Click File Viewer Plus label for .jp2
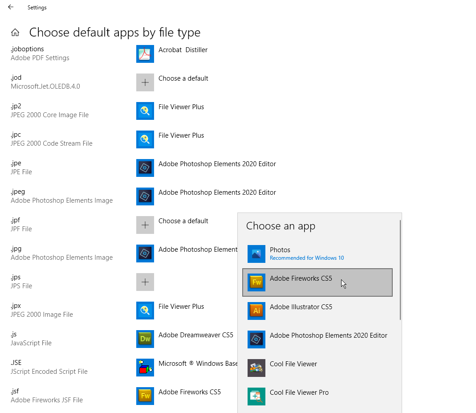The height and width of the screenshot is (413, 476). tap(181, 107)
